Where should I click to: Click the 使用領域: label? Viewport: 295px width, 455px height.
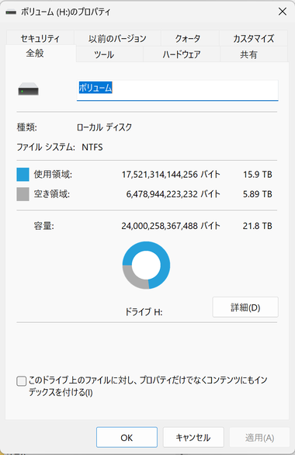[53, 175]
